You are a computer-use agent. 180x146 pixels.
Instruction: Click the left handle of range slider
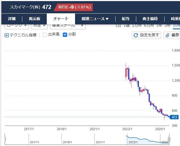(x=6, y=139)
